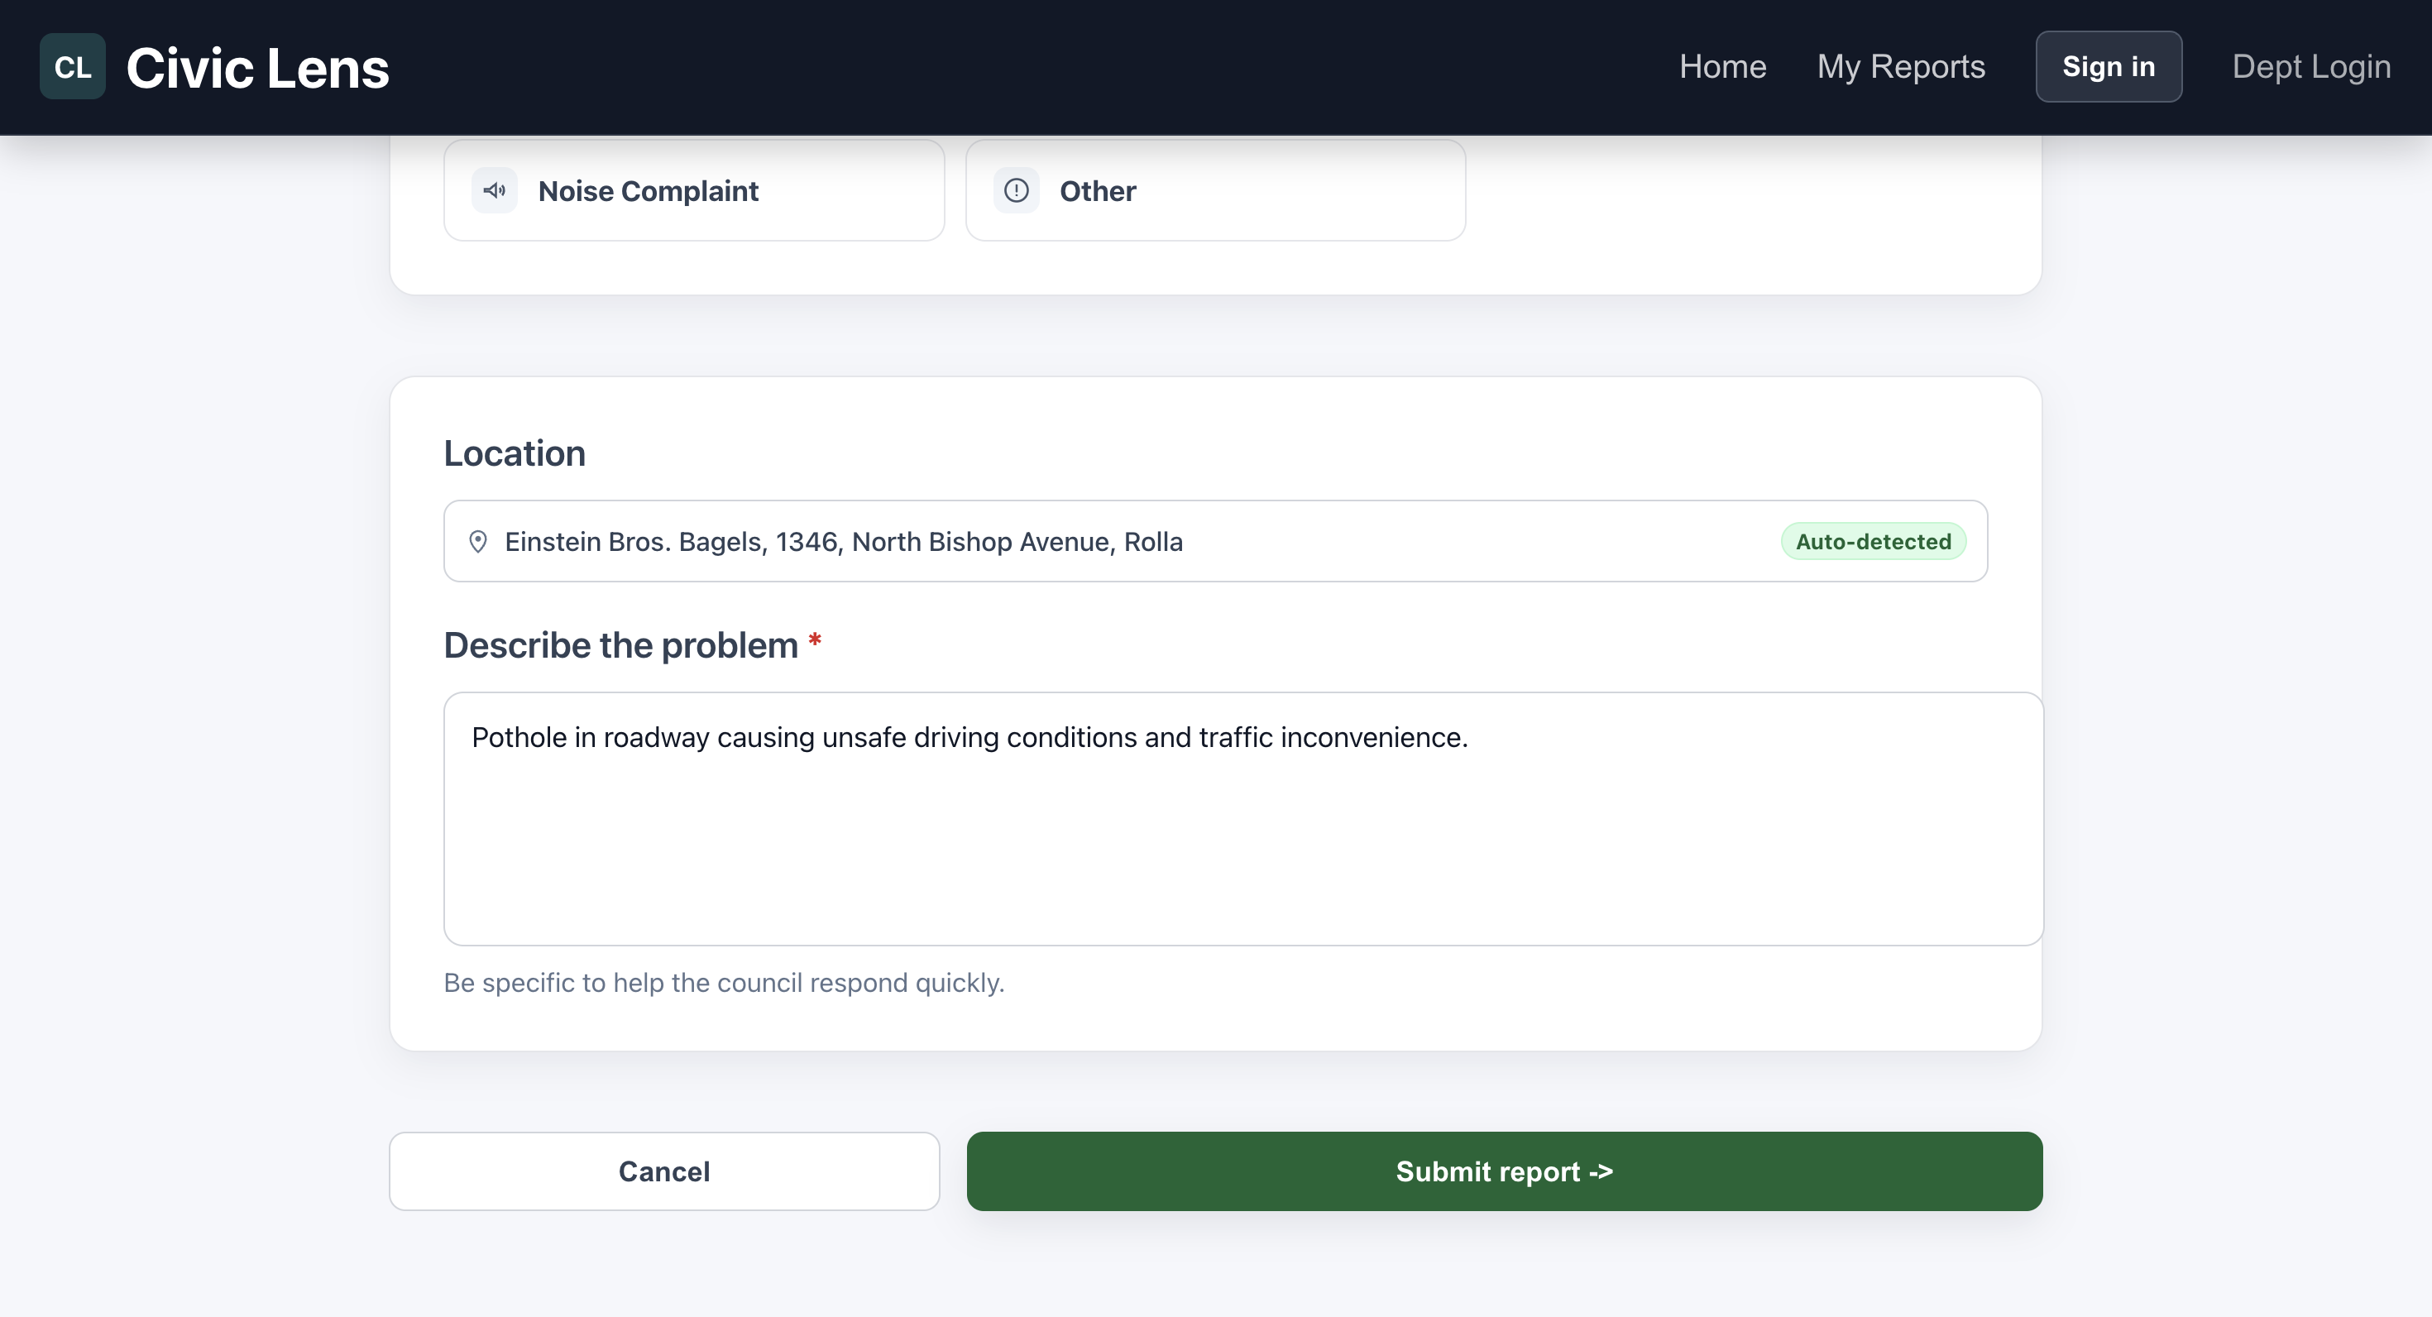Click the speaker icon for Noise Complaint
2432x1317 pixels.
495,191
